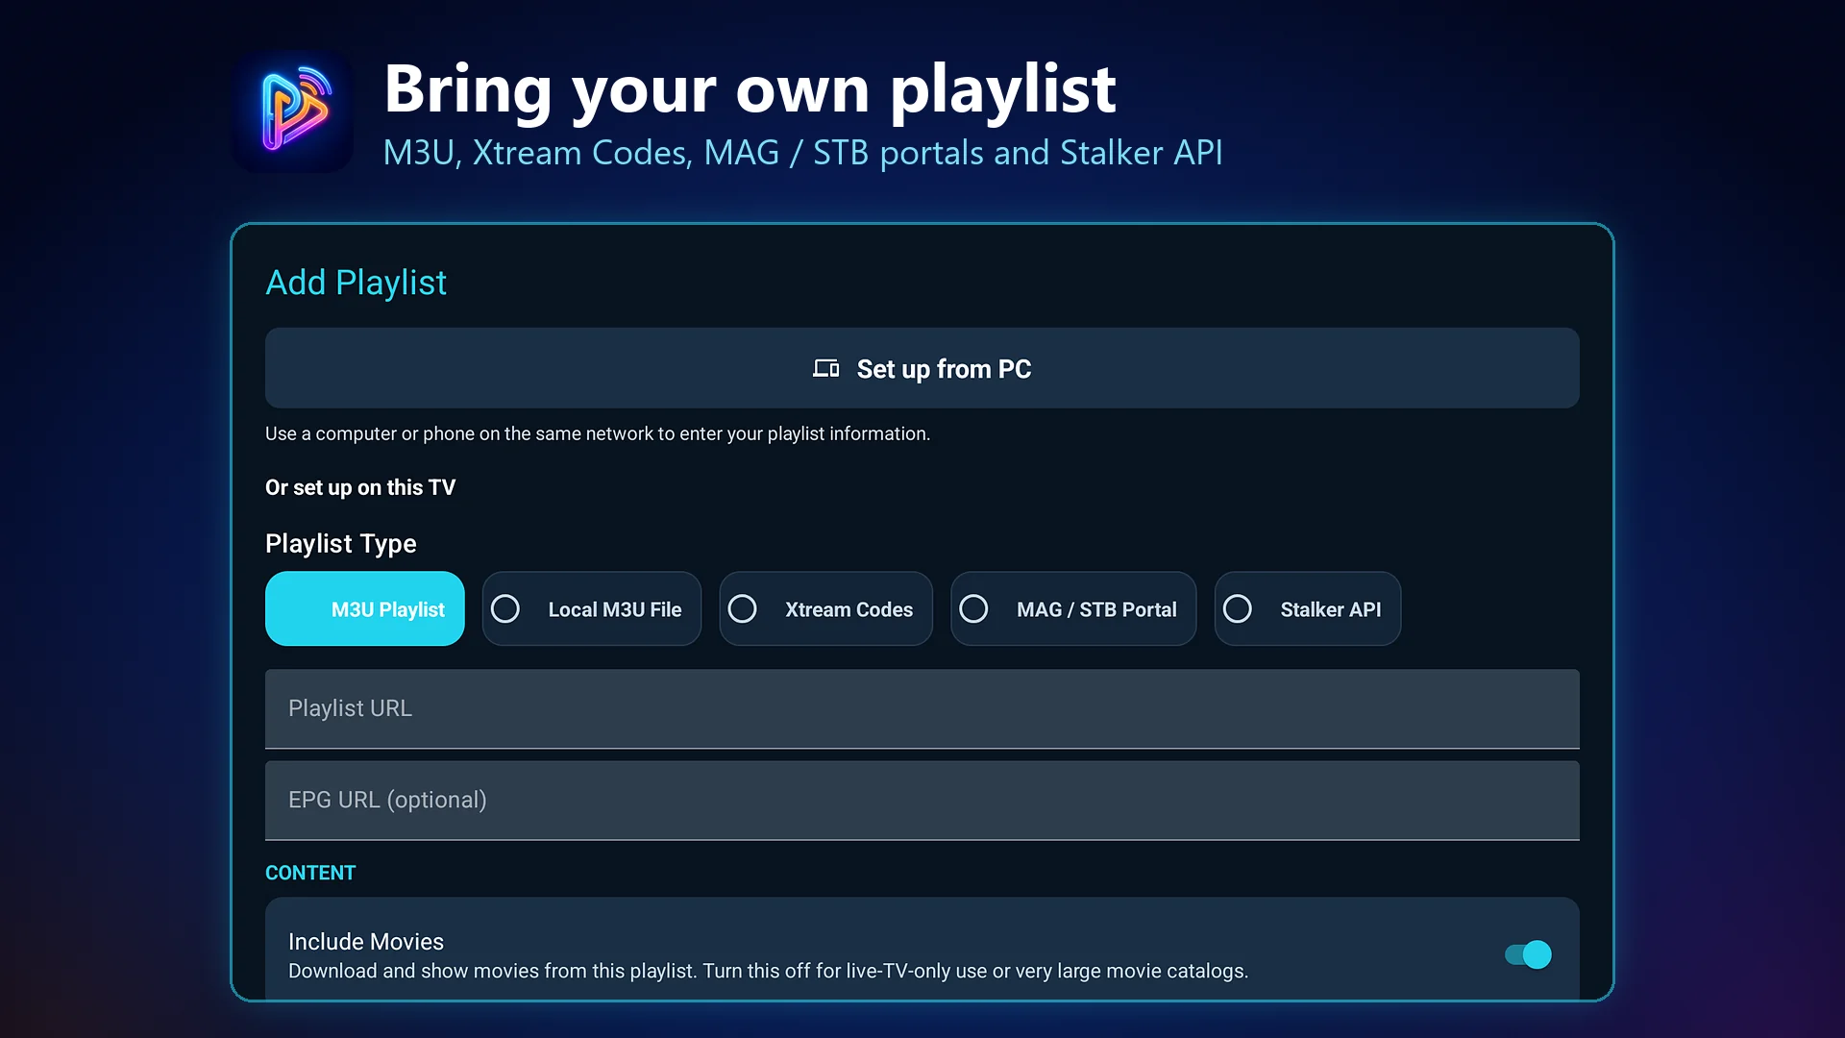Click the Playlist Type label

[x=340, y=544]
